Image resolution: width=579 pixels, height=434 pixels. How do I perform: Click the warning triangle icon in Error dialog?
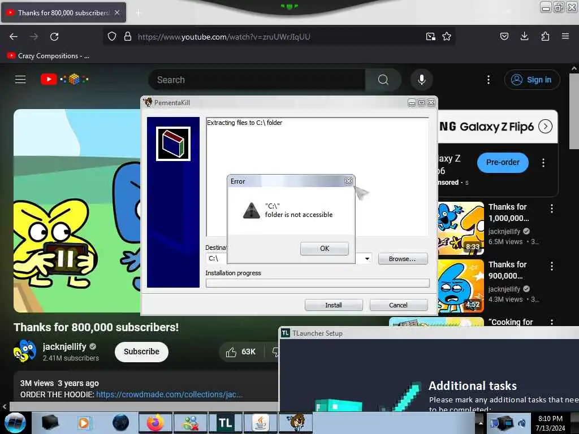pyautogui.click(x=252, y=210)
